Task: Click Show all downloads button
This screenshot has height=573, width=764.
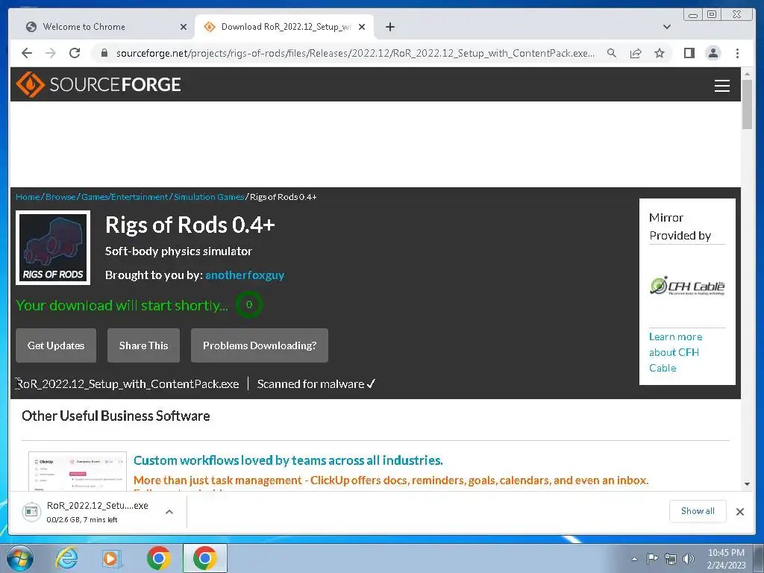Action: pyautogui.click(x=698, y=511)
